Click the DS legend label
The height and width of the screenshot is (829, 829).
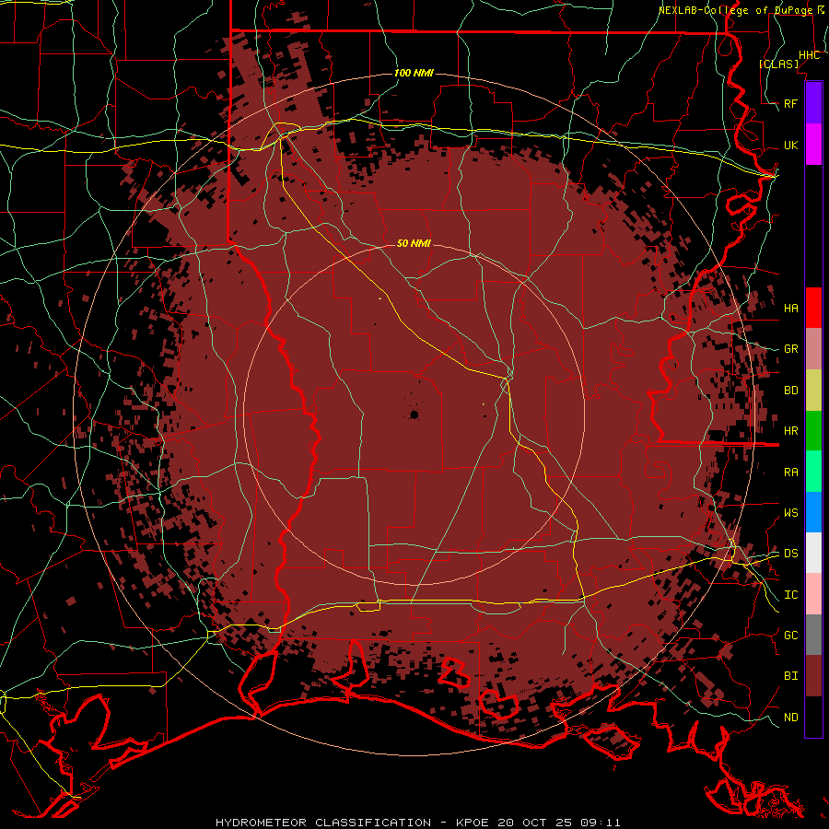[x=791, y=554]
